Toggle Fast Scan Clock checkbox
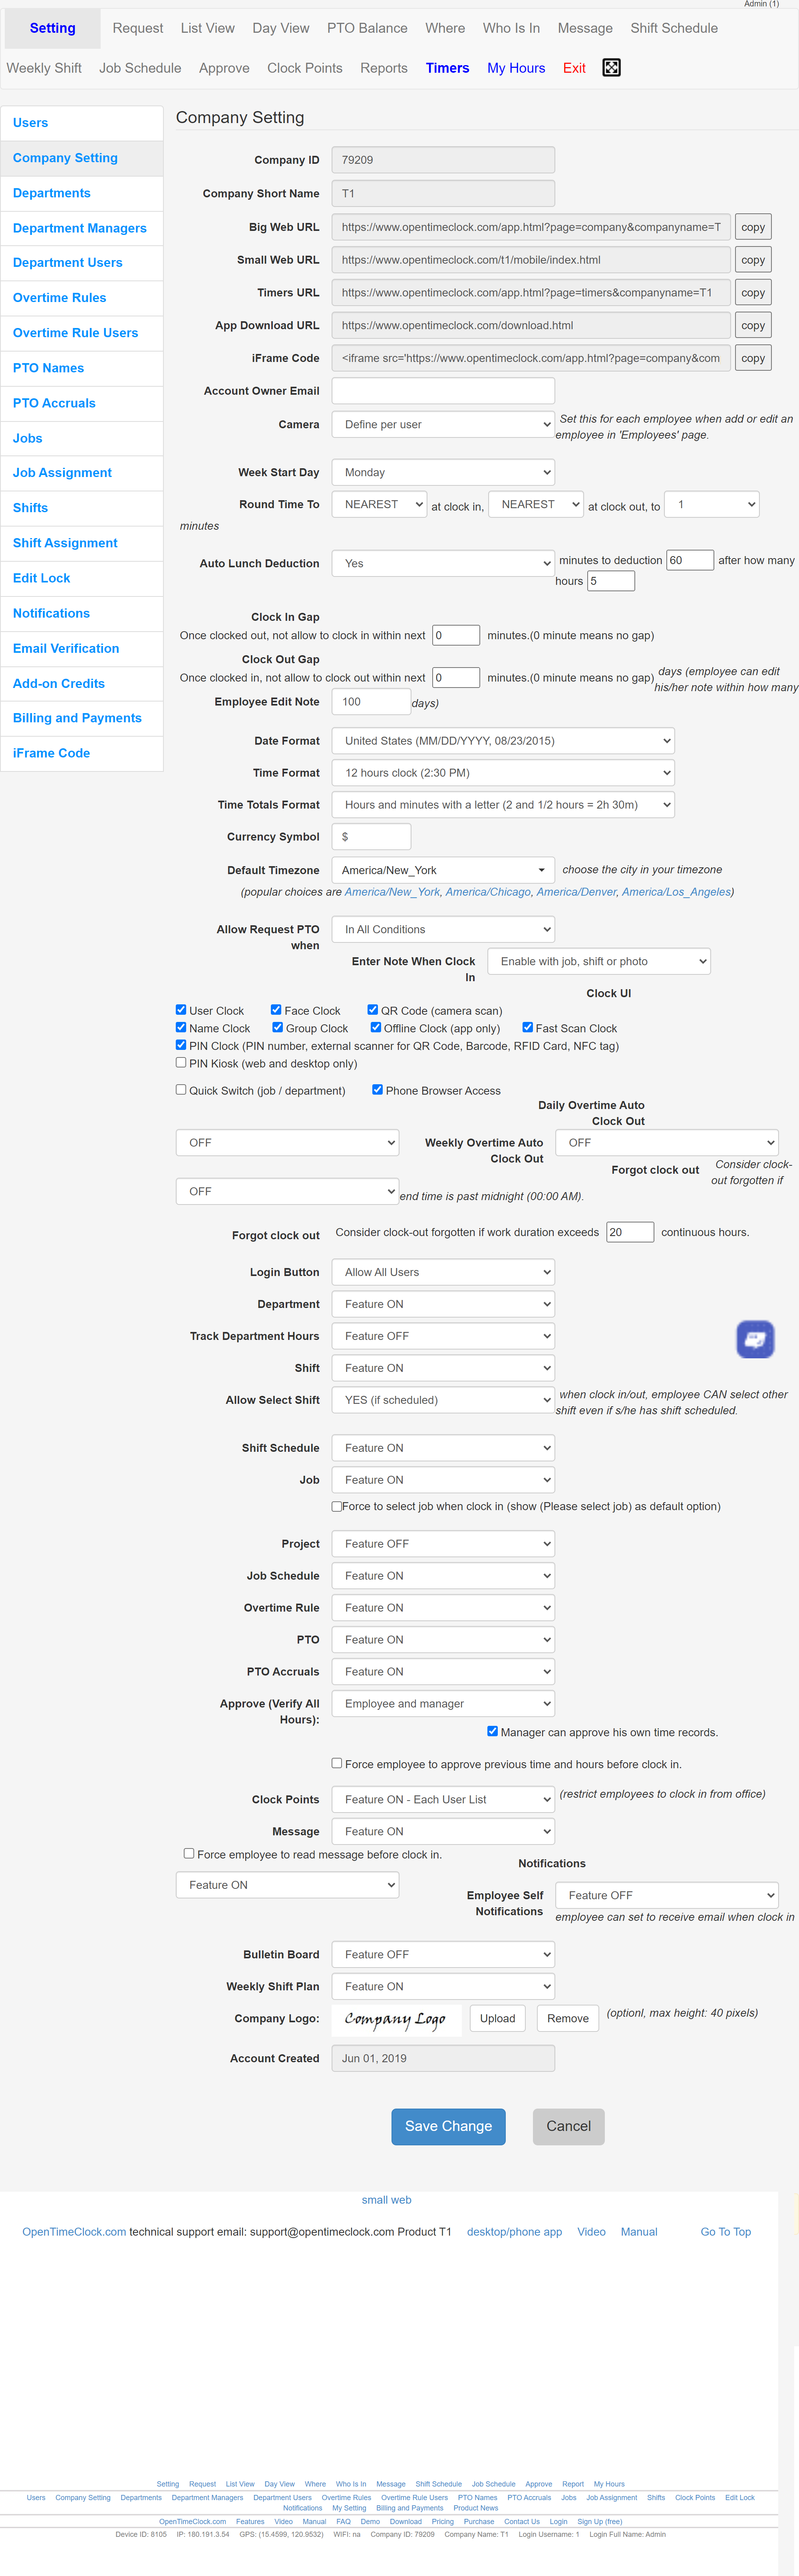The width and height of the screenshot is (799, 2576). coord(528,1027)
